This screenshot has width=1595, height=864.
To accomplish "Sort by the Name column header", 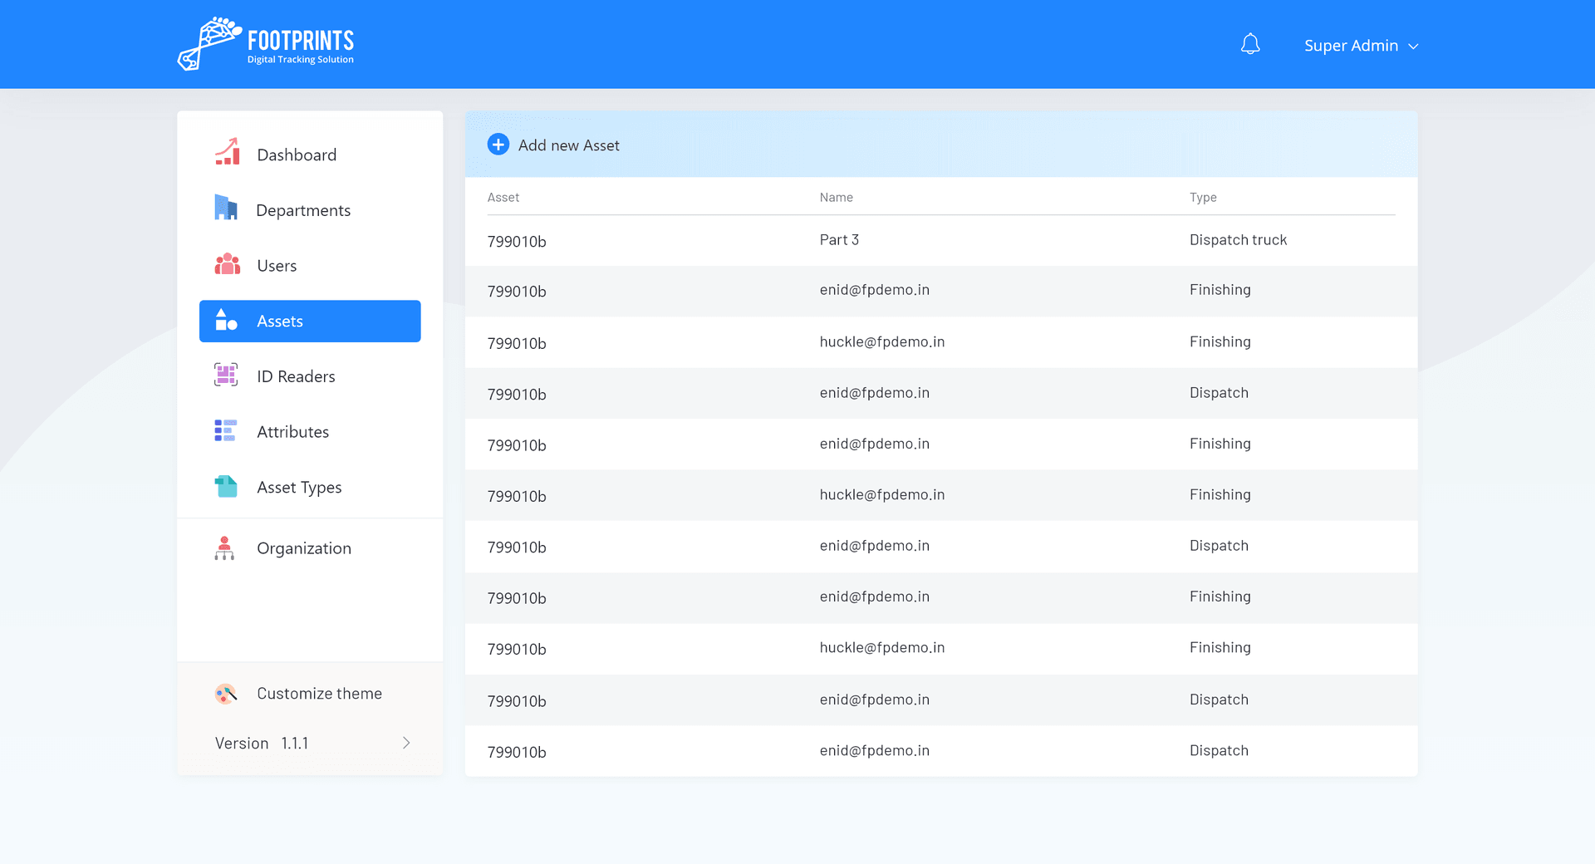I will 837,198.
